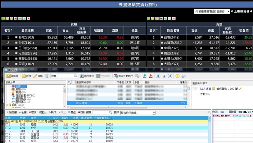
Task: Select 最新(20) in the 目錄分類 tree
Action: coord(21,89)
